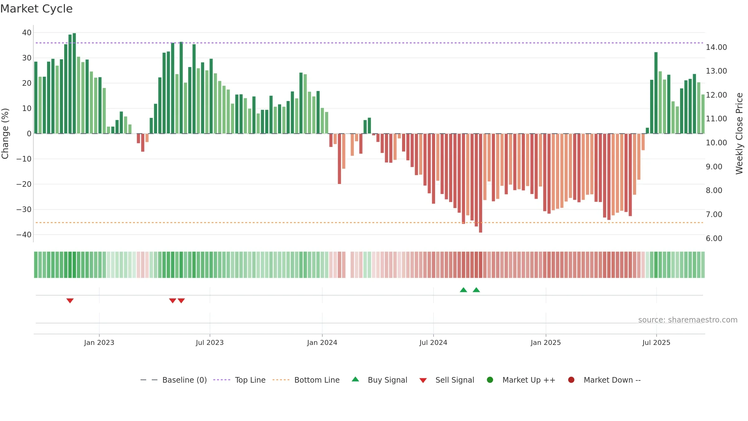Click the Jan 2025 axis label
The image size is (748, 421).
click(x=546, y=343)
